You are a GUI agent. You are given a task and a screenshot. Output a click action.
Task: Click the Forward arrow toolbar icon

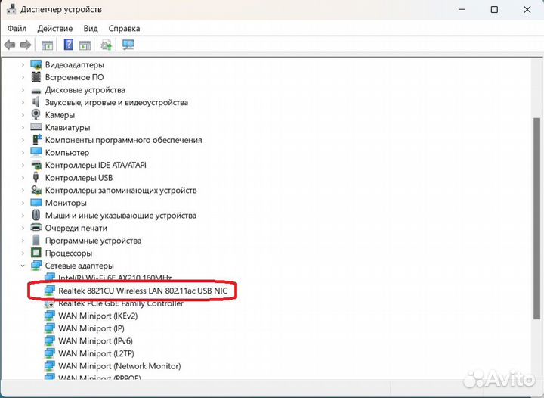coord(26,45)
